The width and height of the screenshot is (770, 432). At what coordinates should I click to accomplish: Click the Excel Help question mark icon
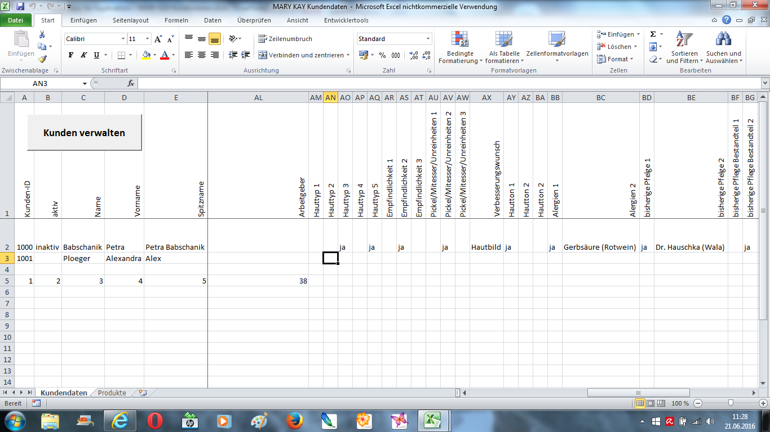coord(727,20)
